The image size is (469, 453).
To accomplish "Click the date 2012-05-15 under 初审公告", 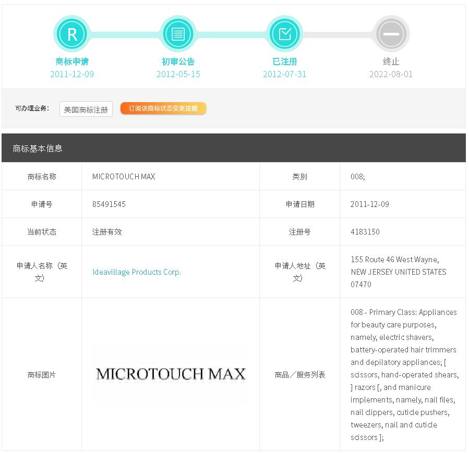I will [178, 74].
